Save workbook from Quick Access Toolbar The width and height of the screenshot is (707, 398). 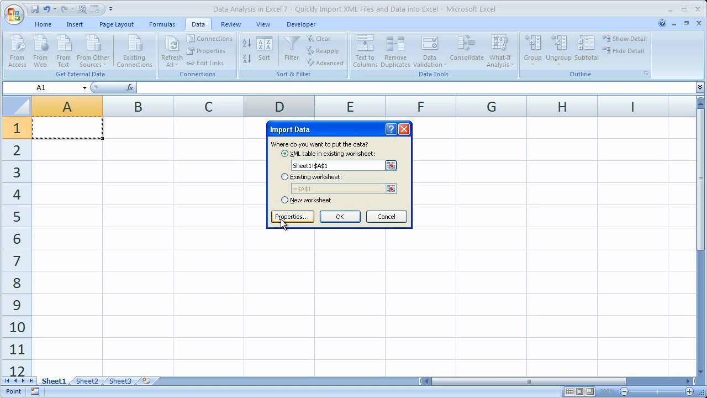click(x=35, y=9)
